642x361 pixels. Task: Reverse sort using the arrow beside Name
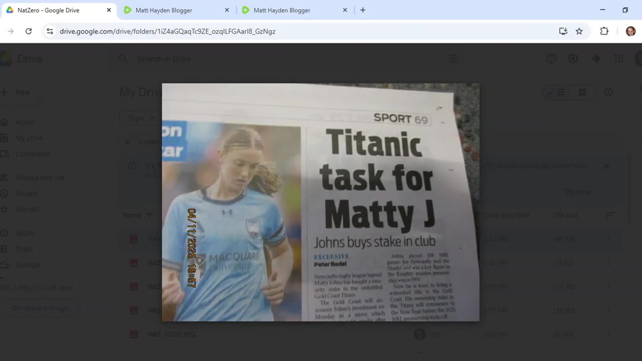[149, 215]
